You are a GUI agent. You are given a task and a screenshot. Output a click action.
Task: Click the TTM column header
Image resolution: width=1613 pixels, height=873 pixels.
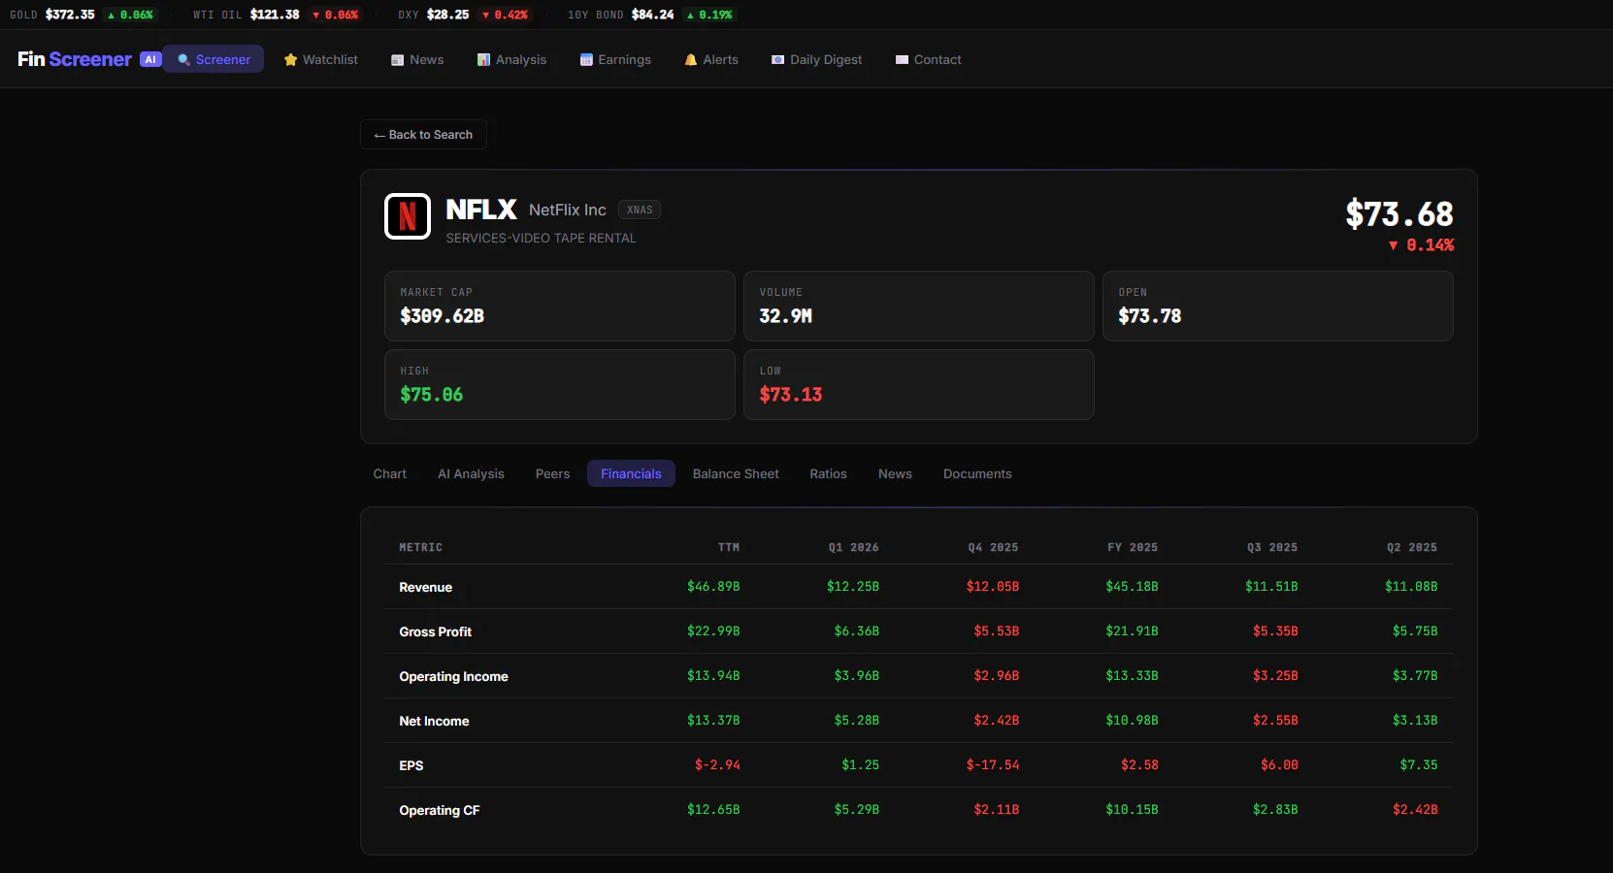[x=729, y=548]
